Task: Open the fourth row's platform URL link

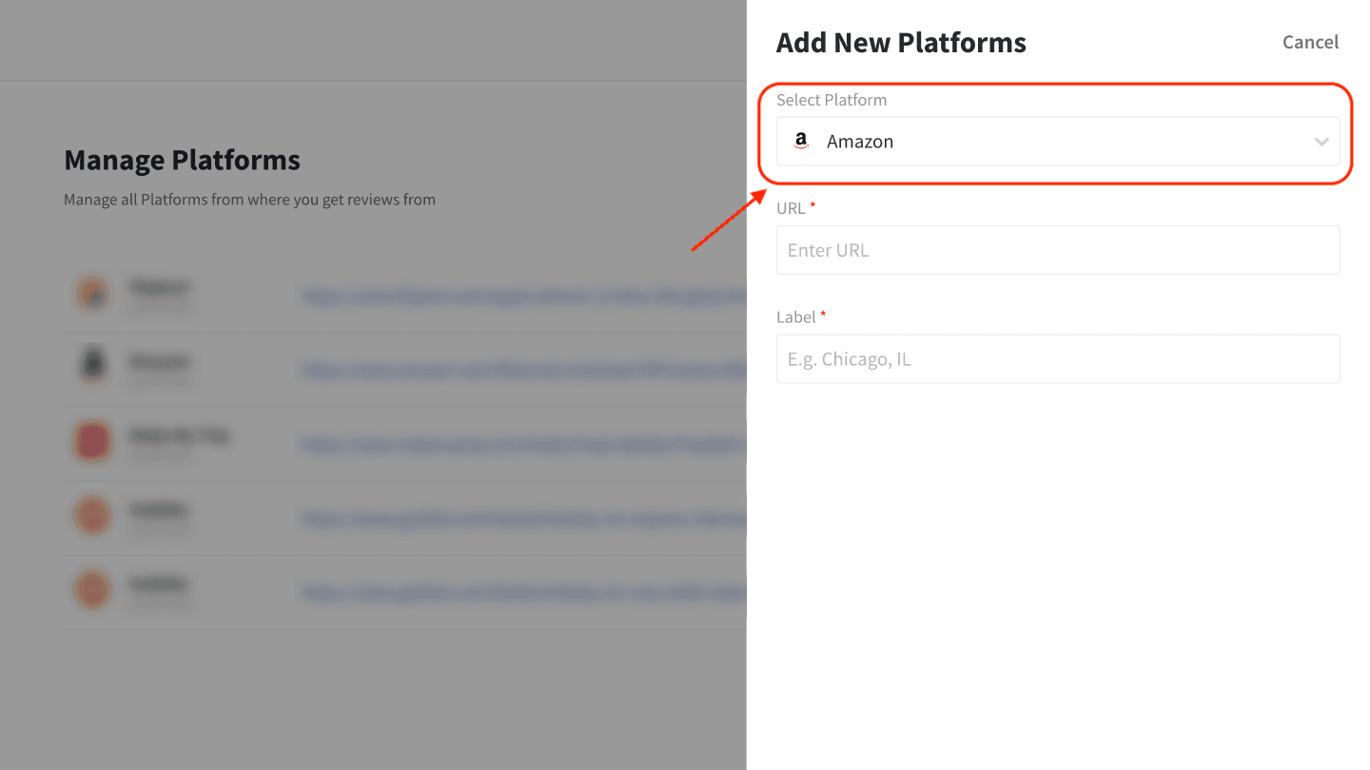Action: (x=523, y=518)
